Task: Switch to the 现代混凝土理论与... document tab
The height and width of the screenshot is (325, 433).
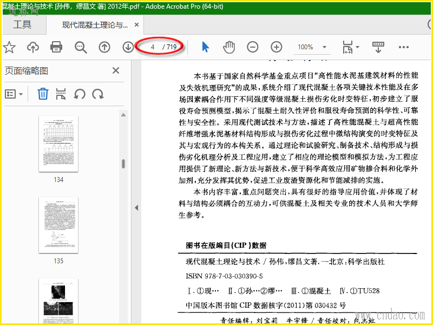Action: tap(95, 25)
